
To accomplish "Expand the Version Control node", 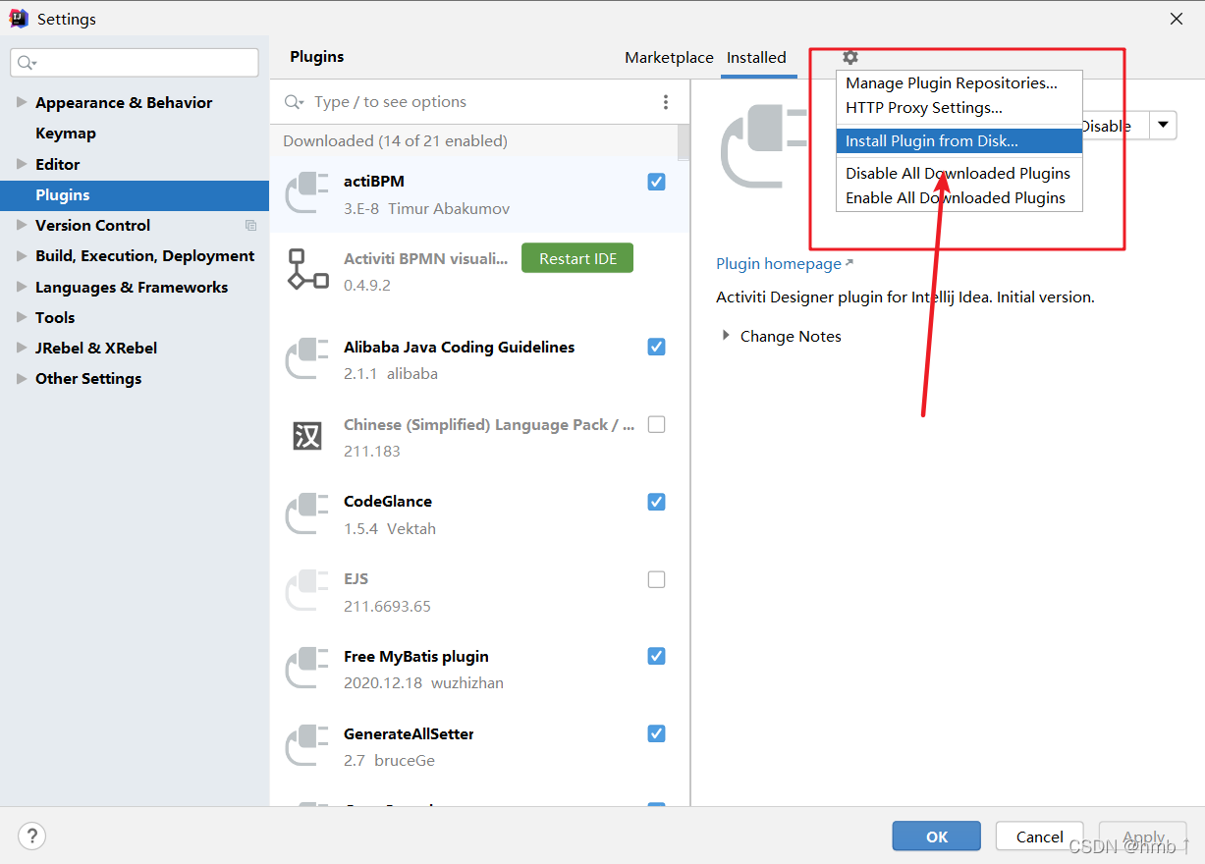I will coord(22,225).
